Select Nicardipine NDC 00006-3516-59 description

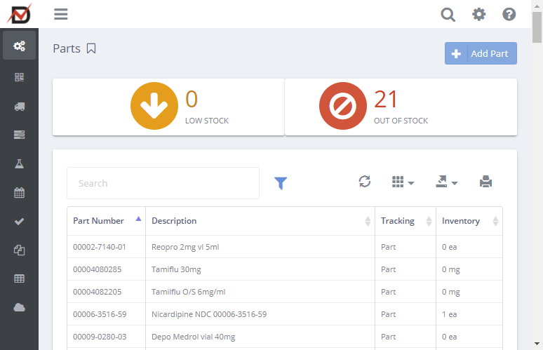(209, 314)
